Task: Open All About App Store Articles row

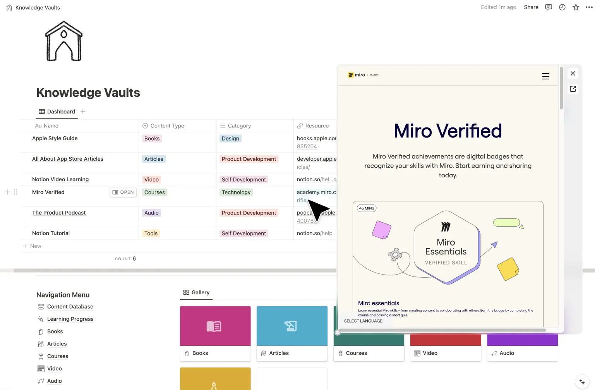Action: (68, 159)
